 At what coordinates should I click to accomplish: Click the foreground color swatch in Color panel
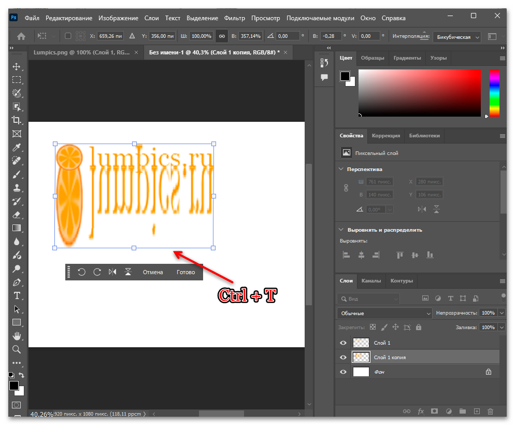(x=345, y=76)
